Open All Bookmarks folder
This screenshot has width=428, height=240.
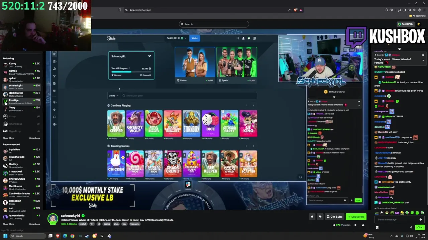coord(417,16)
